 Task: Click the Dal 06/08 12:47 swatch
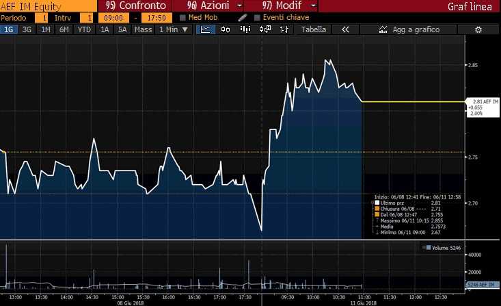[x=377, y=214]
